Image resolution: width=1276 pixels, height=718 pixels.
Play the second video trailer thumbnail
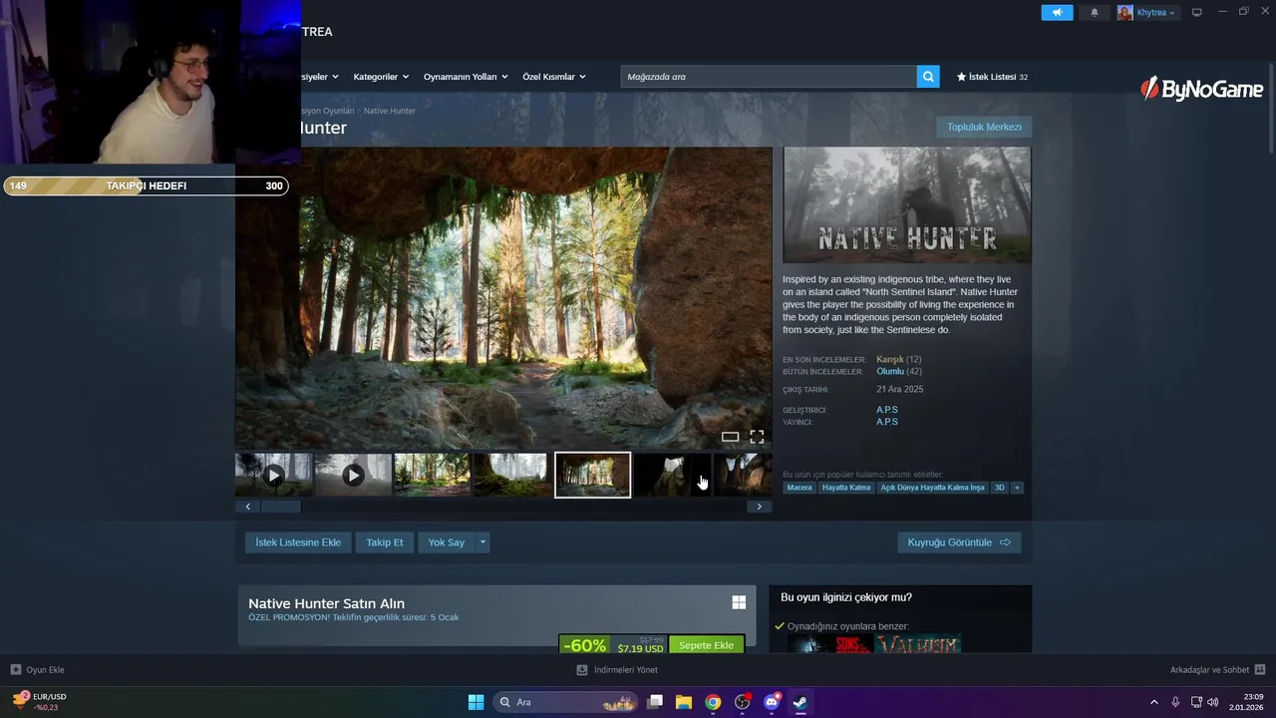pyautogui.click(x=353, y=476)
